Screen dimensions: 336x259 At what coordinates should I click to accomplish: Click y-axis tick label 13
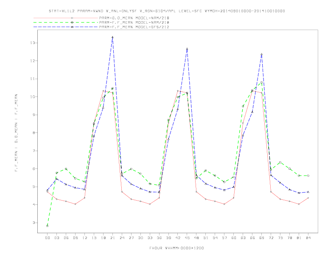tap(33, 43)
